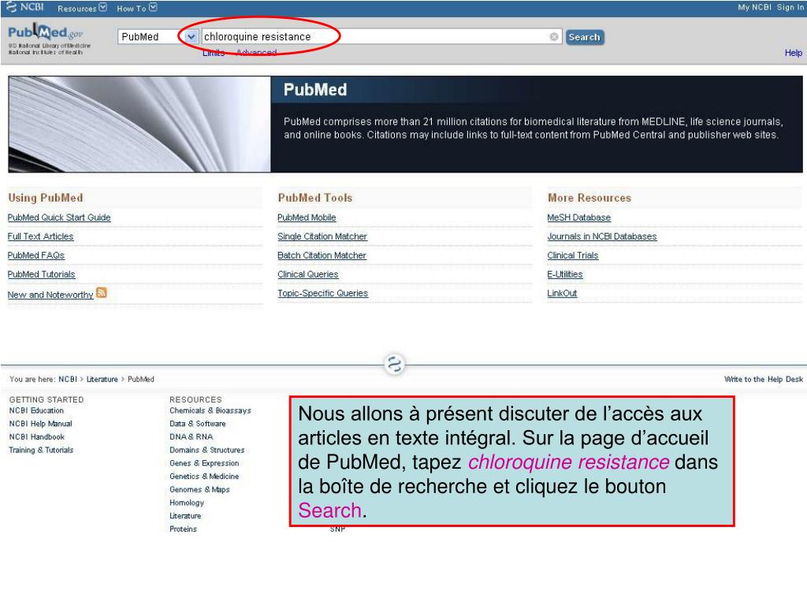
Task: Open Data & Software resource link
Action: (x=198, y=424)
